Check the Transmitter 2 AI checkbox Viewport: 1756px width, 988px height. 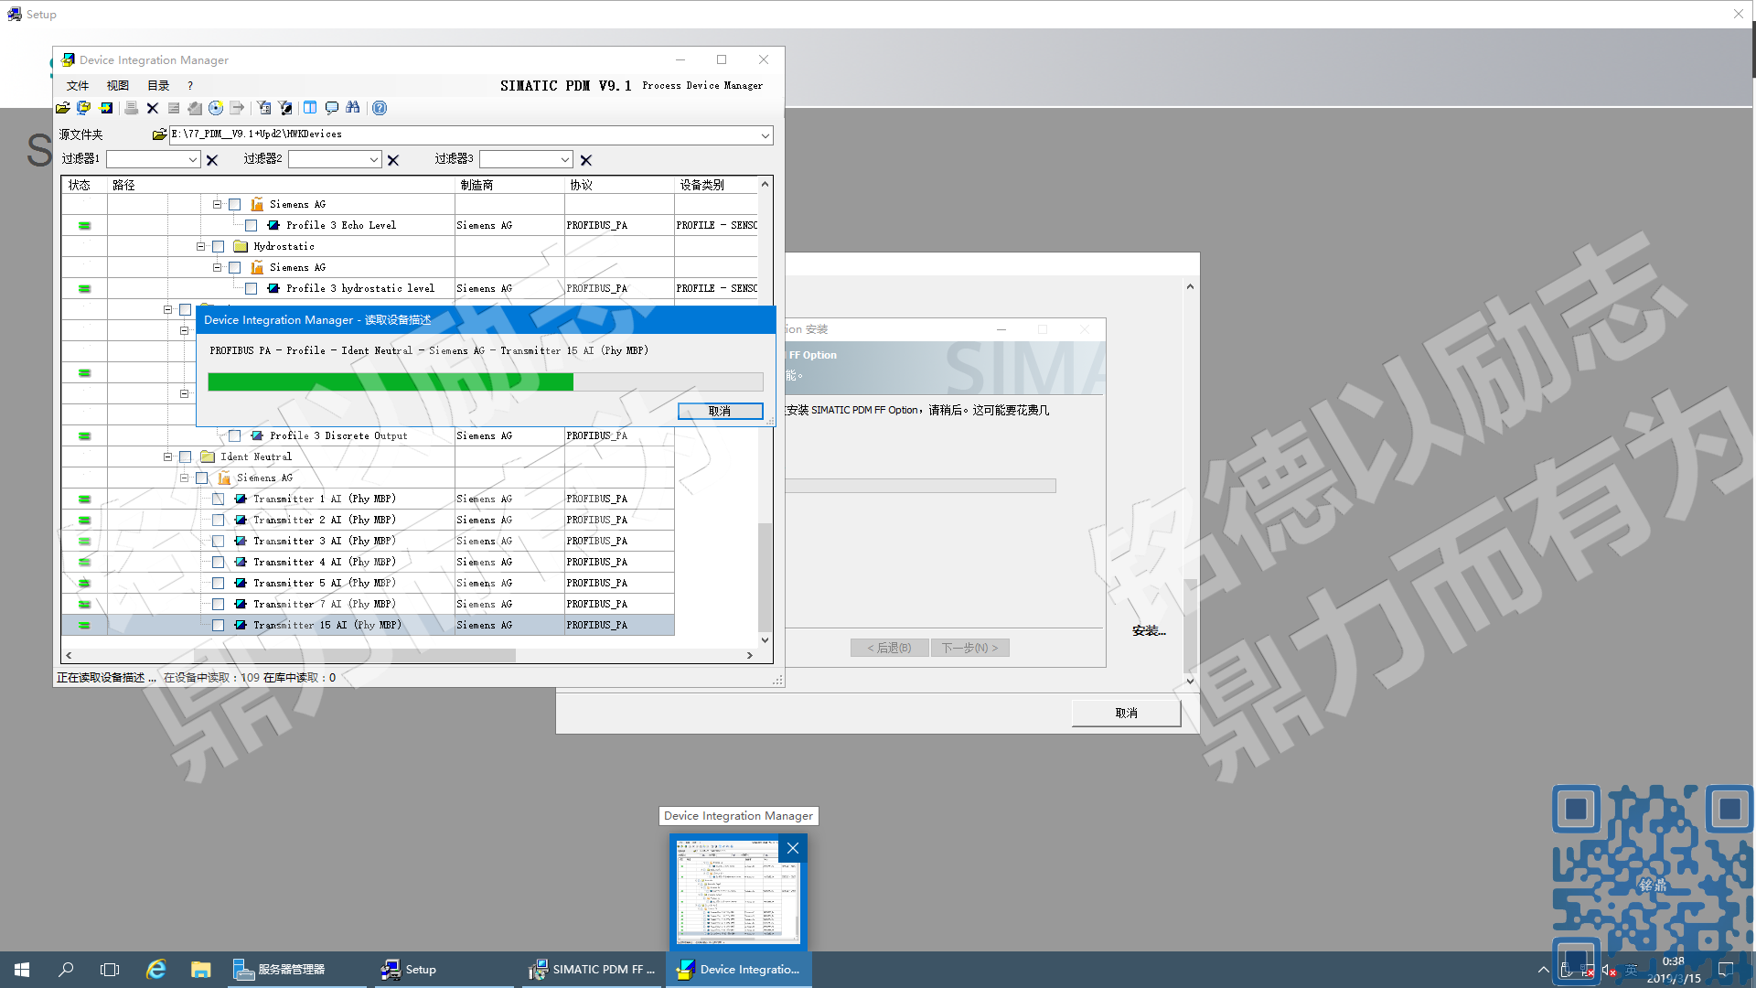219,521
